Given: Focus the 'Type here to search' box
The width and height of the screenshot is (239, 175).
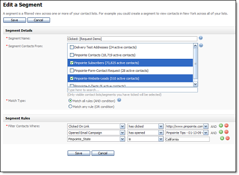Looking at the screenshot, I should (132, 90).
